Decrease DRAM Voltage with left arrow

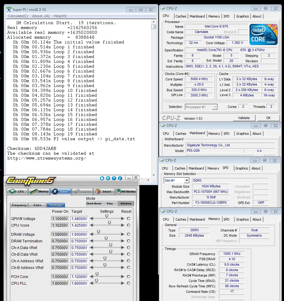point(91,234)
